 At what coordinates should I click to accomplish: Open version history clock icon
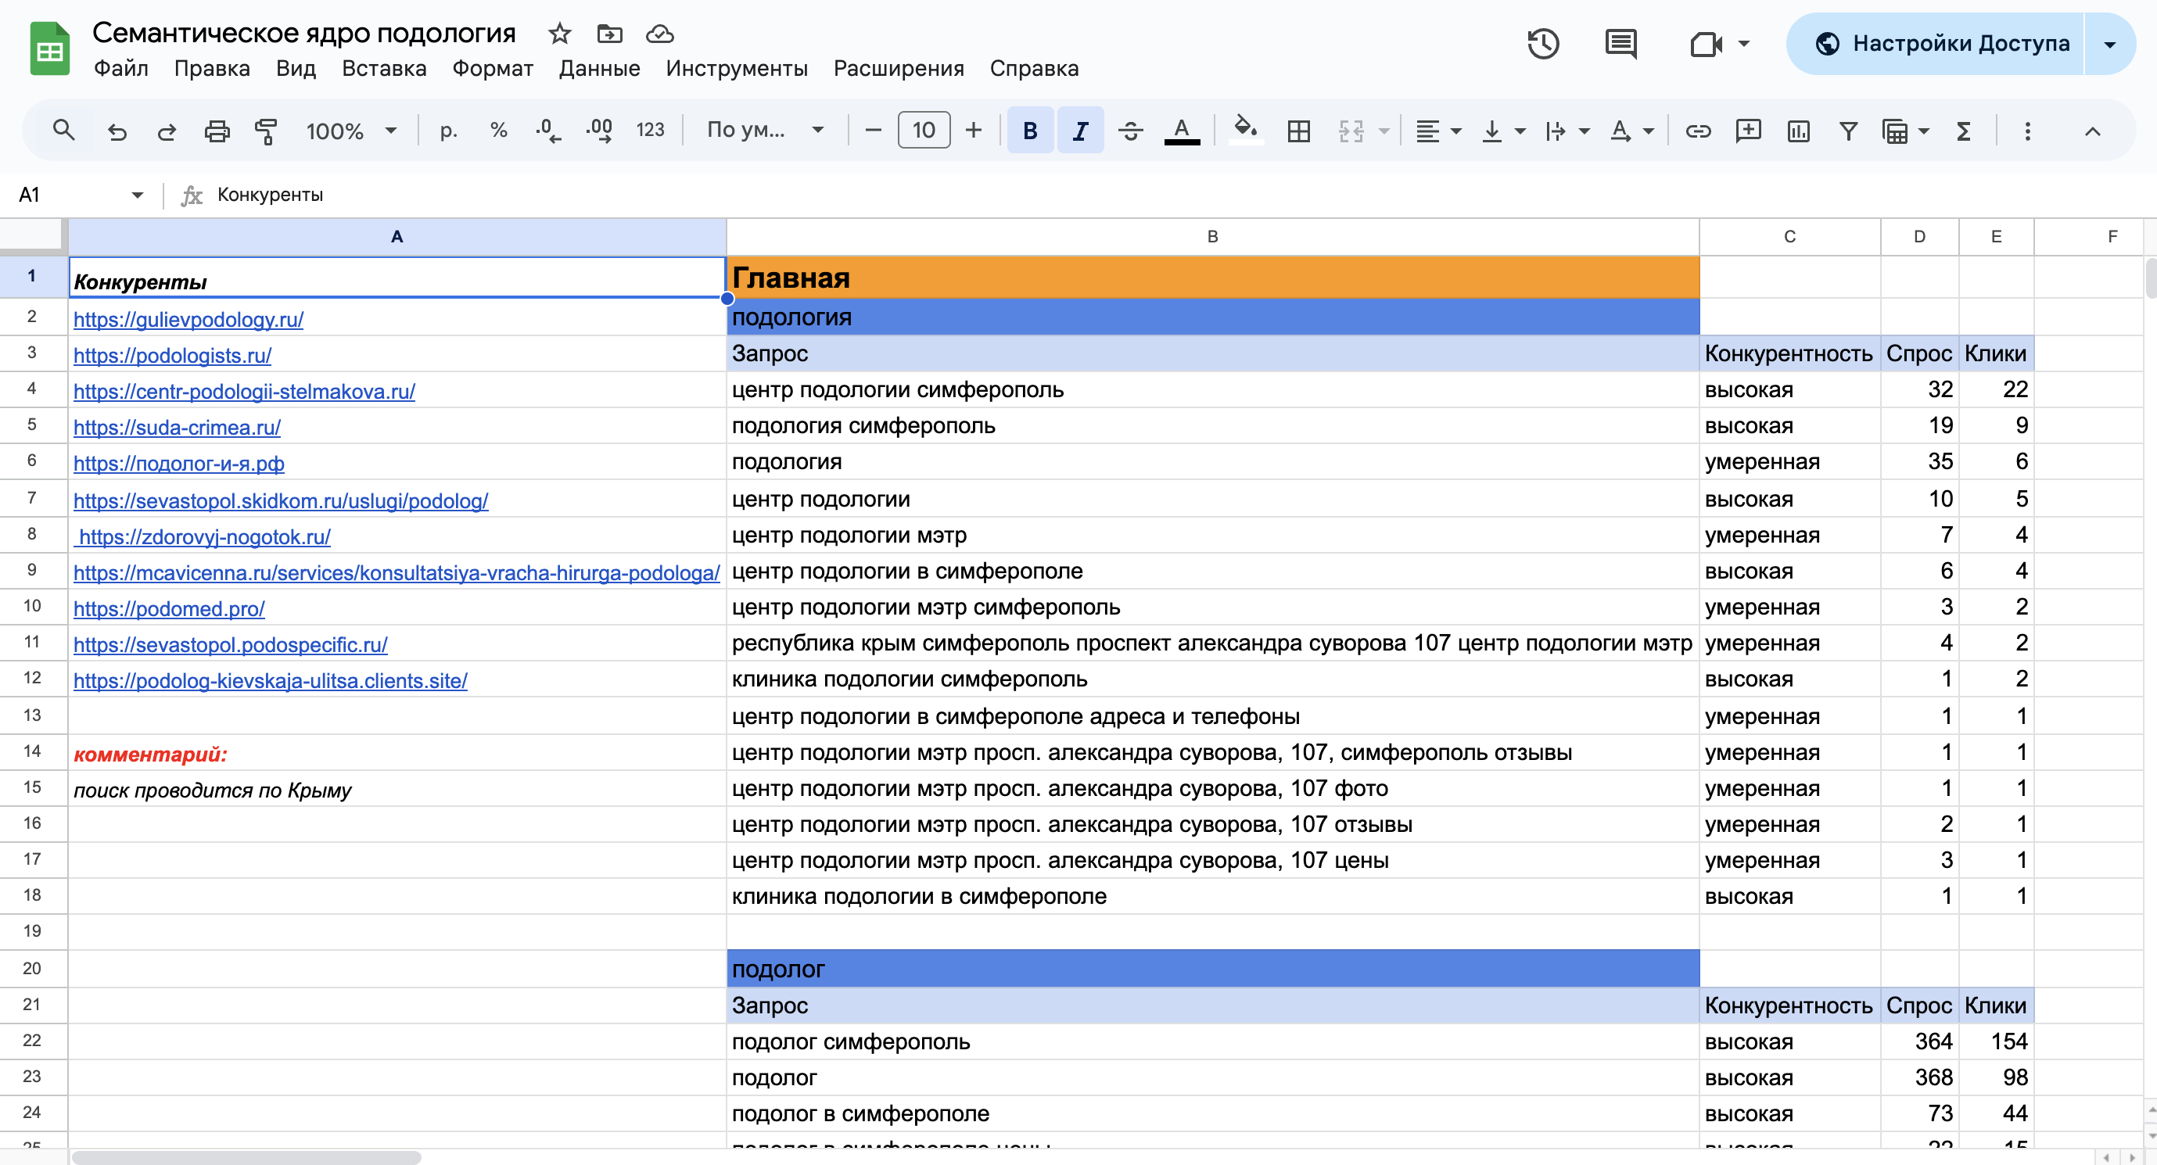click(1542, 44)
